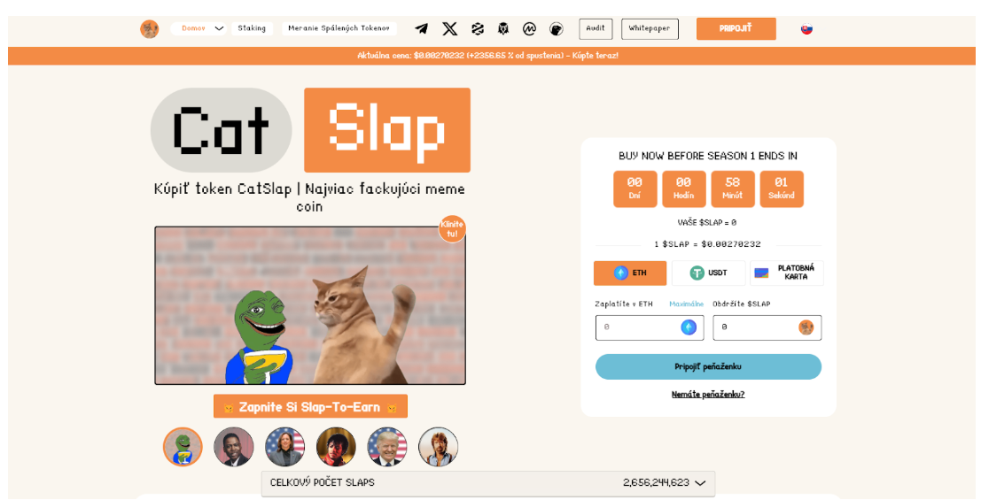Open the Slovak flag language selector
This screenshot has height=500, width=981.
806,28
